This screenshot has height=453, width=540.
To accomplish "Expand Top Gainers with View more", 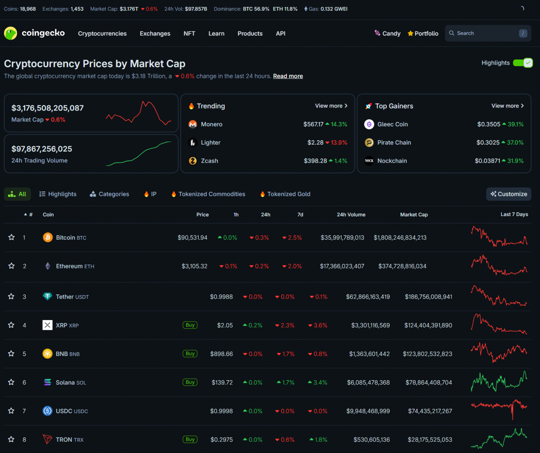I will tap(507, 106).
